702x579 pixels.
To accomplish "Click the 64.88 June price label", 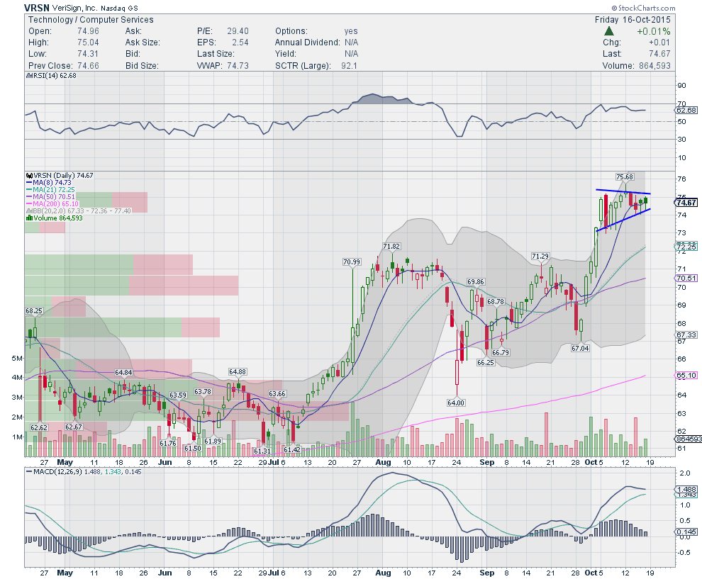I will click(238, 372).
